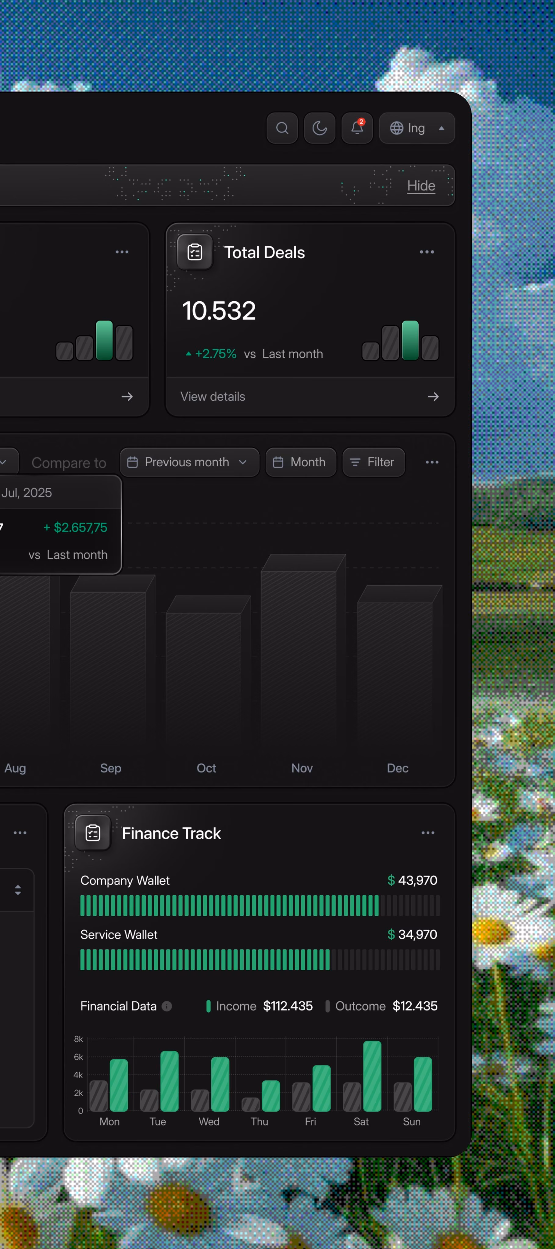Open three-dot menu on the panel left of Finance Track
Viewport: 555px width, 1249px height.
coord(20,833)
